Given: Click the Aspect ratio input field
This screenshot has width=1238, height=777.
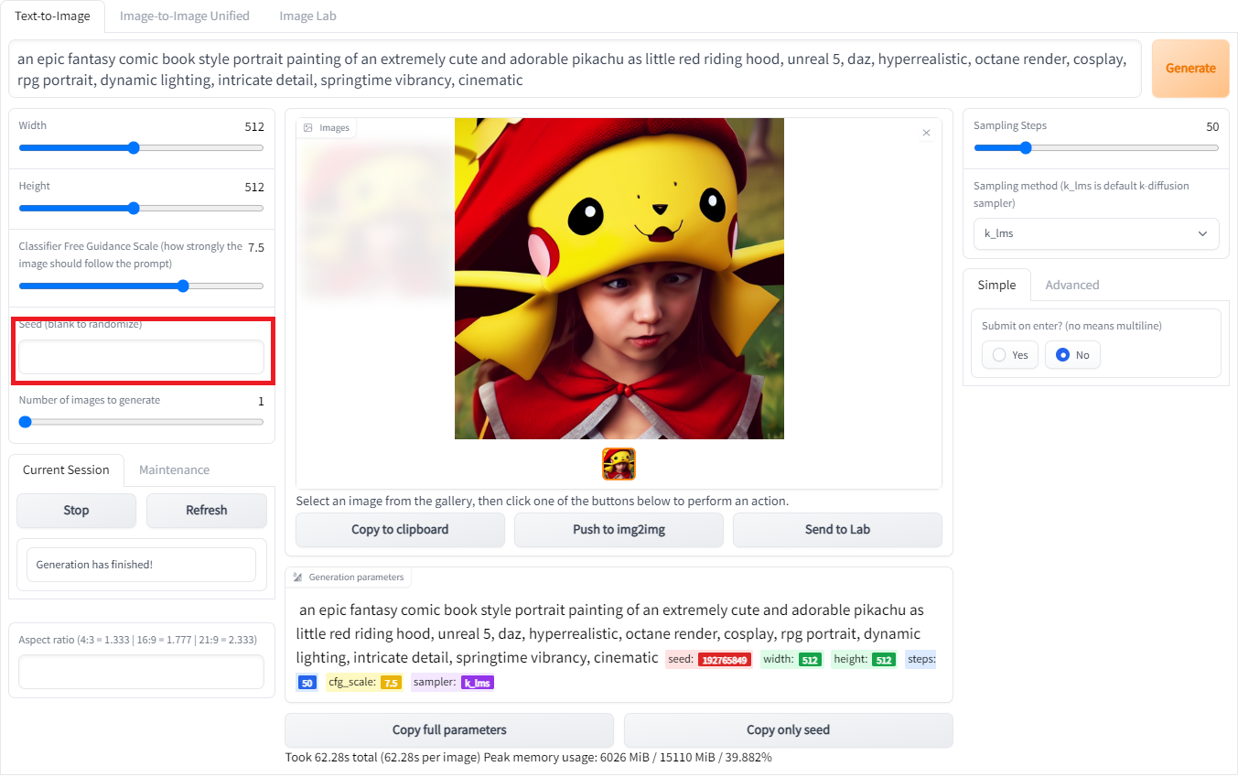Looking at the screenshot, I should (141, 672).
